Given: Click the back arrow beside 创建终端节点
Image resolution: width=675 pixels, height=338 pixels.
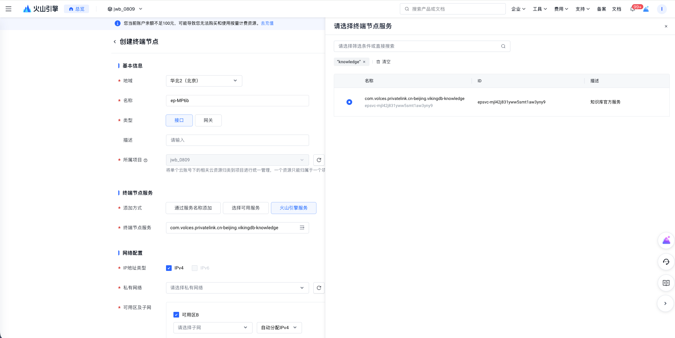Looking at the screenshot, I should [114, 42].
